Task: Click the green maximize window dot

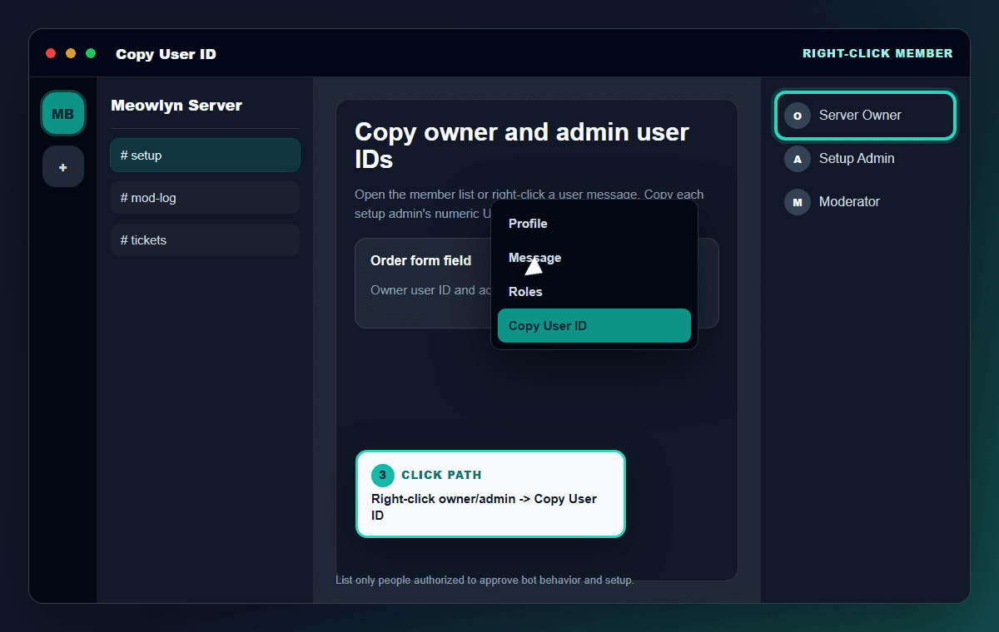Action: click(91, 53)
